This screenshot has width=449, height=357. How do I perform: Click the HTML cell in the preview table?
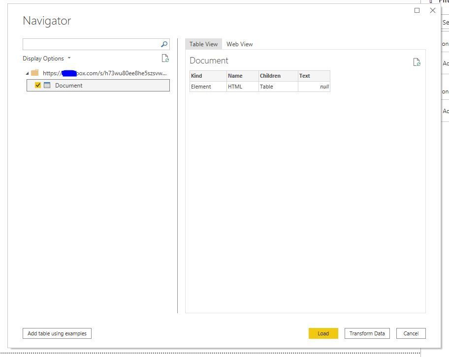tap(236, 86)
